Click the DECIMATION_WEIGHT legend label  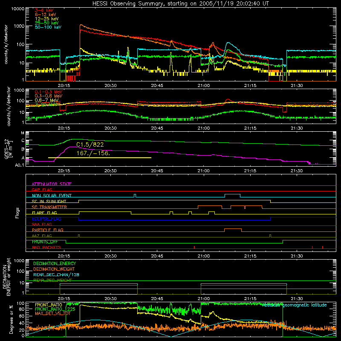[x=54, y=269]
